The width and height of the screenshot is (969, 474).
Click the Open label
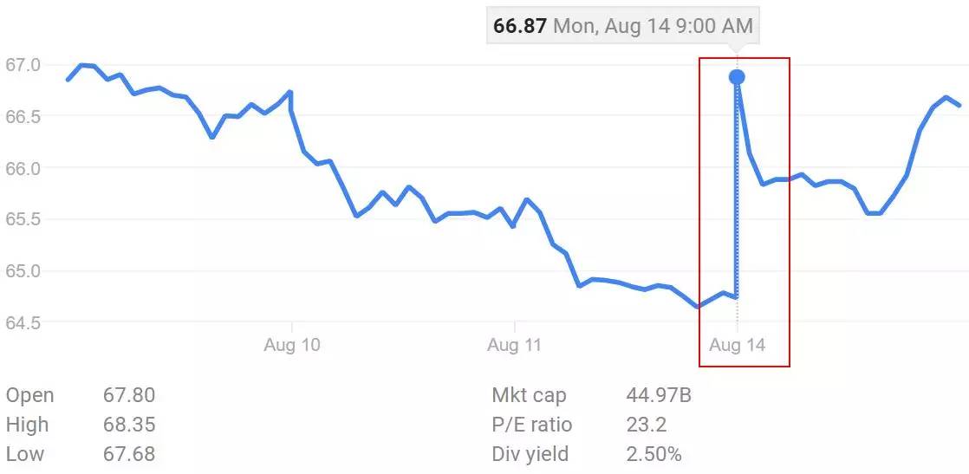pyautogui.click(x=29, y=396)
